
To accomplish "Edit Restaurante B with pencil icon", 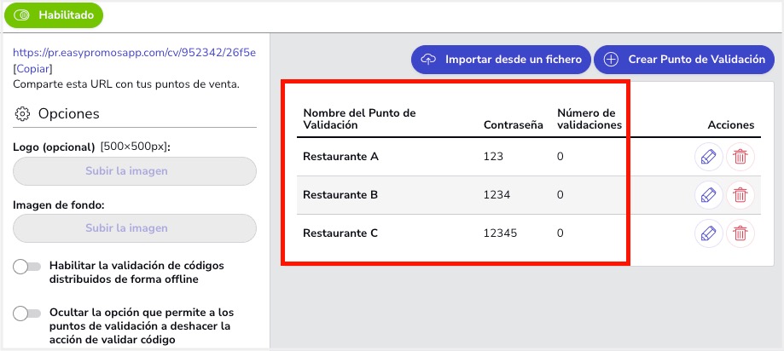I will point(708,195).
